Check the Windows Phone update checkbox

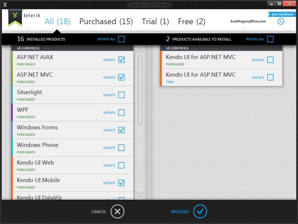[x=121, y=148]
